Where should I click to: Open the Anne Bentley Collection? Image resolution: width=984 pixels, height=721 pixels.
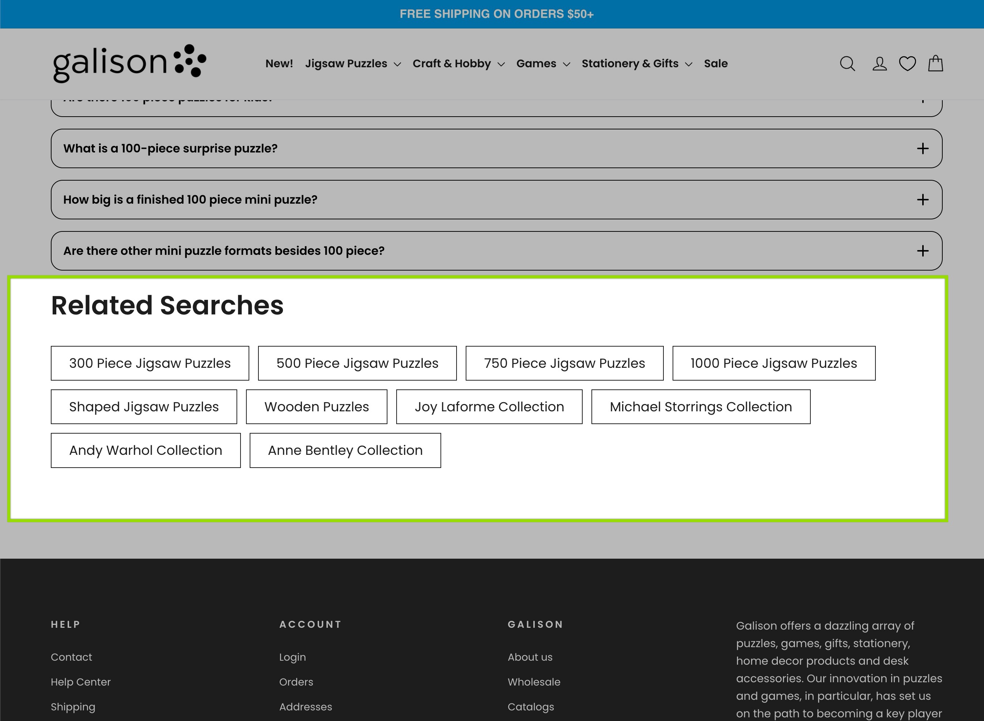click(x=345, y=450)
